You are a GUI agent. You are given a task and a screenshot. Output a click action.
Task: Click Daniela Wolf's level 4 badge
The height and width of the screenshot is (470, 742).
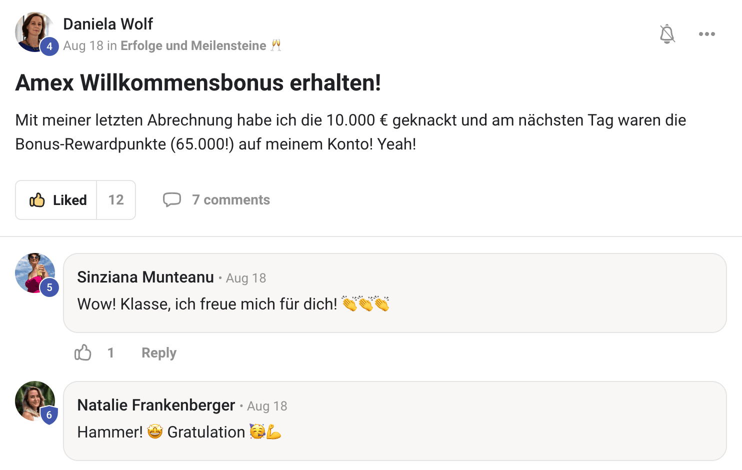(49, 46)
